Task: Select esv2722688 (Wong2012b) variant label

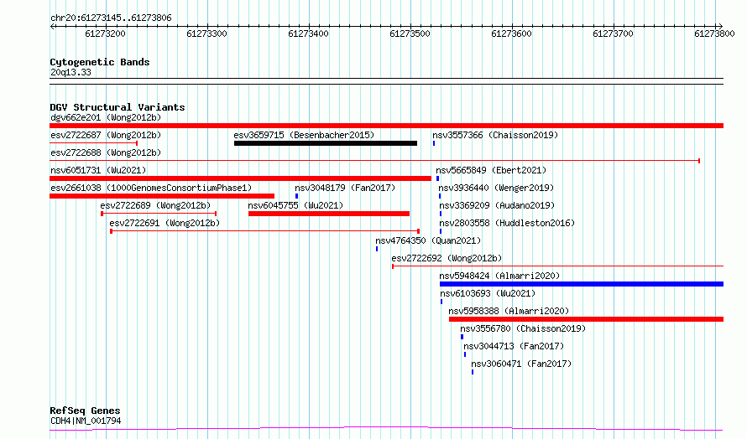Action: click(106, 152)
